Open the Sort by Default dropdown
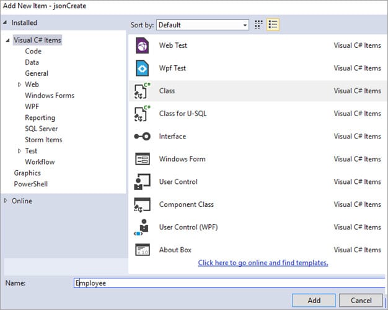This screenshot has height=310, width=388. 203,25
